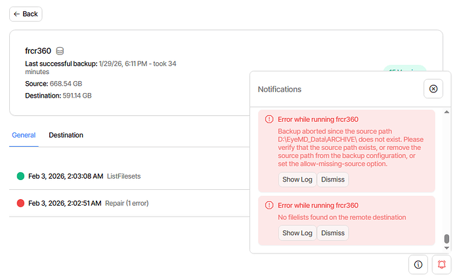Viewport: 453px width, 277px height.
Task: Close the Notifications panel
Action: [x=433, y=88]
